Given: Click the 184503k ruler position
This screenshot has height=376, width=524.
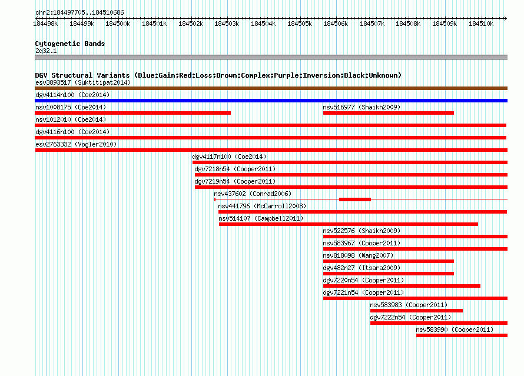Looking at the screenshot, I should point(227,24).
